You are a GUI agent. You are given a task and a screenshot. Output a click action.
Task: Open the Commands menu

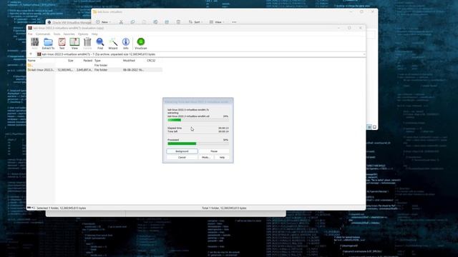(43, 34)
